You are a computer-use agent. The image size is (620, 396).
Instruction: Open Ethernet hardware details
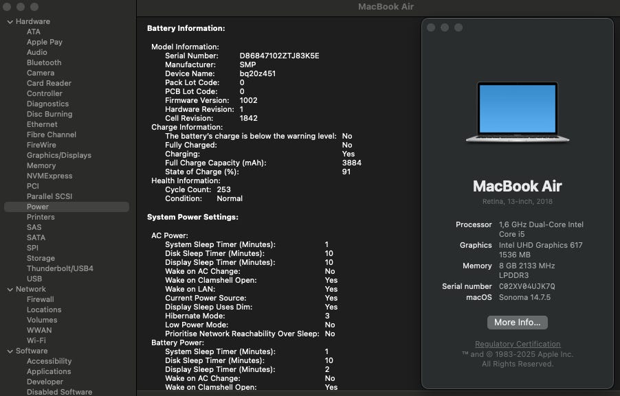(42, 124)
